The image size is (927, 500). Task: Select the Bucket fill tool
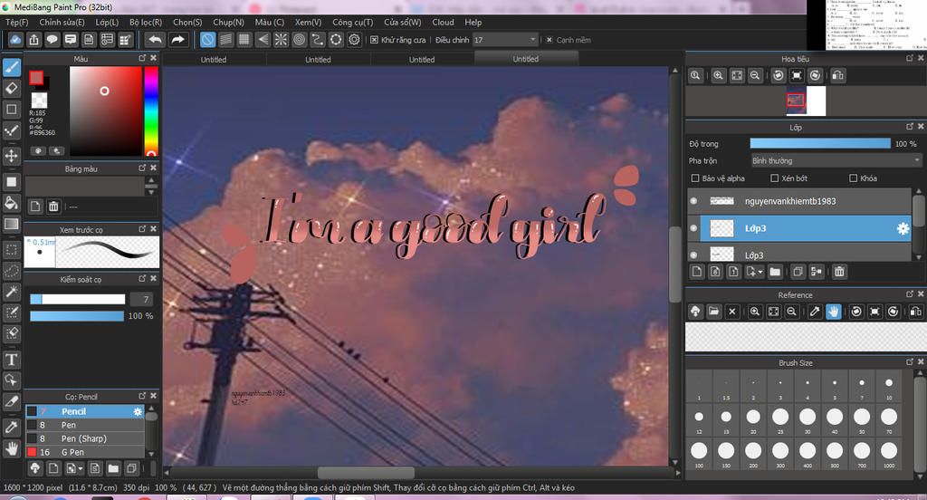[11, 203]
